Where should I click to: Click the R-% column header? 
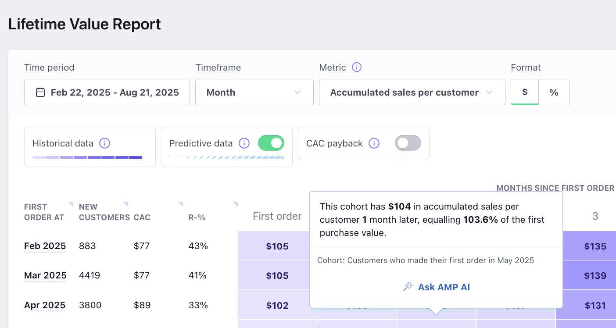click(x=197, y=217)
